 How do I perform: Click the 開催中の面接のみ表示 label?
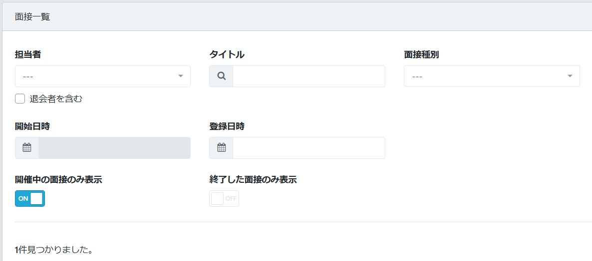pos(58,179)
